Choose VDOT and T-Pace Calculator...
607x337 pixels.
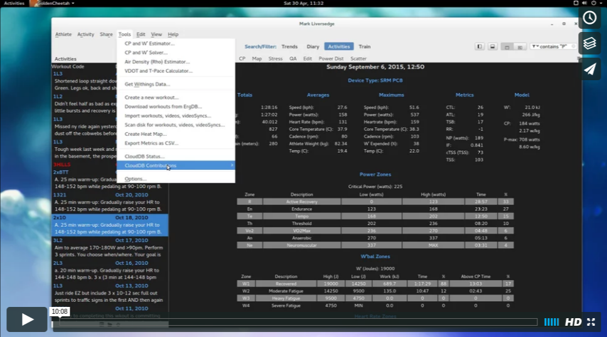coord(176,71)
